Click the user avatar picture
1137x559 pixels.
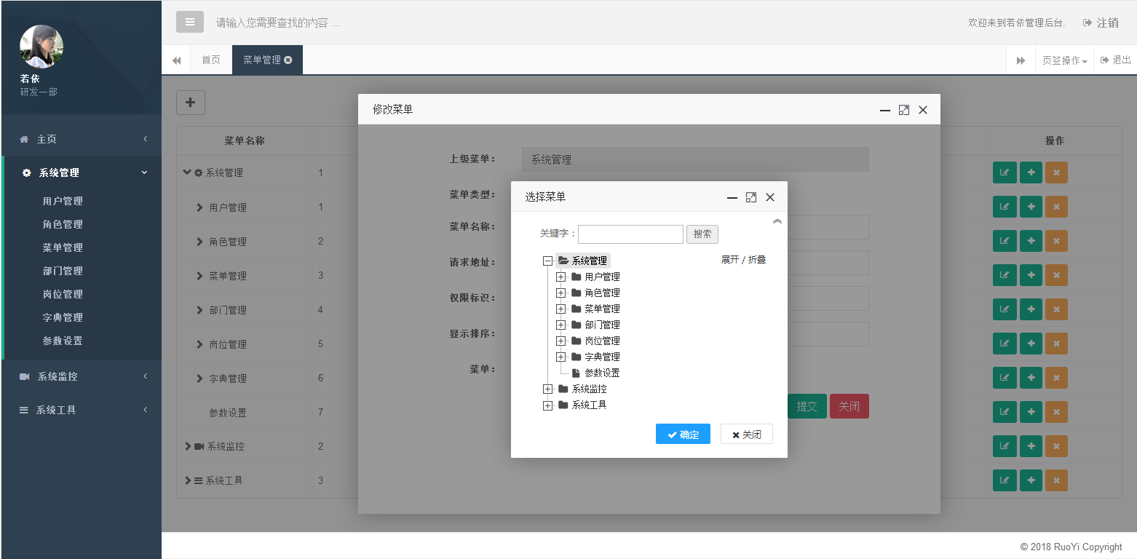coord(41,47)
